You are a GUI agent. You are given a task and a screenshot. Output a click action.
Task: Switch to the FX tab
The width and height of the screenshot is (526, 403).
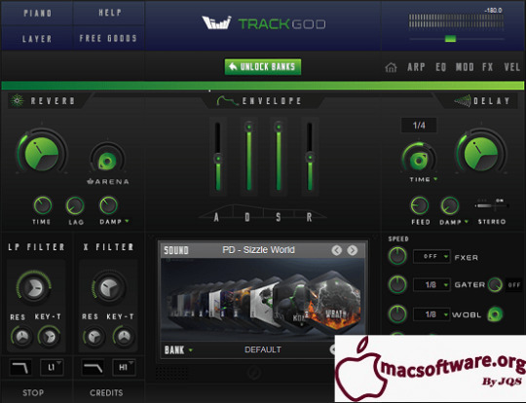coord(487,67)
